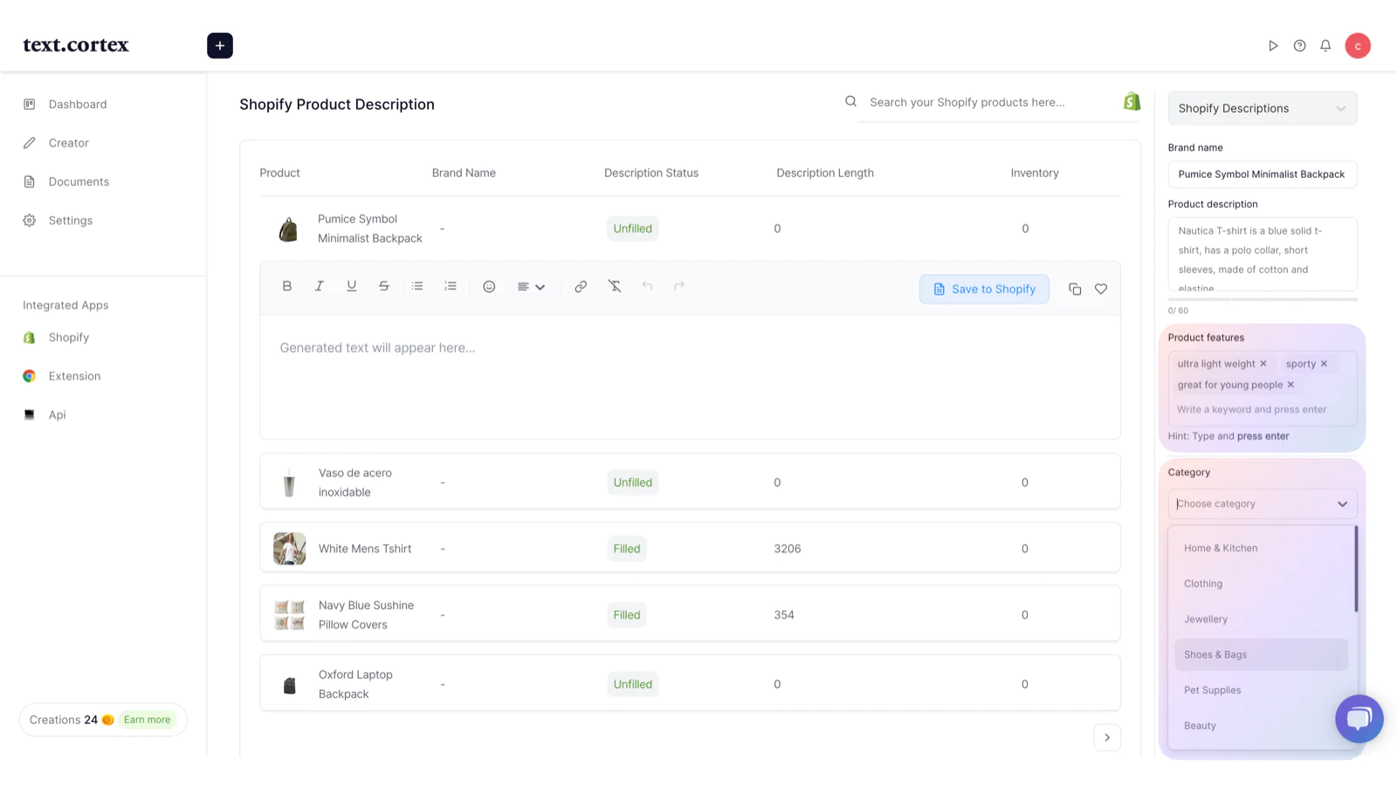Image resolution: width=1397 pixels, height=785 pixels.
Task: Click the Earn more link
Action: point(147,720)
